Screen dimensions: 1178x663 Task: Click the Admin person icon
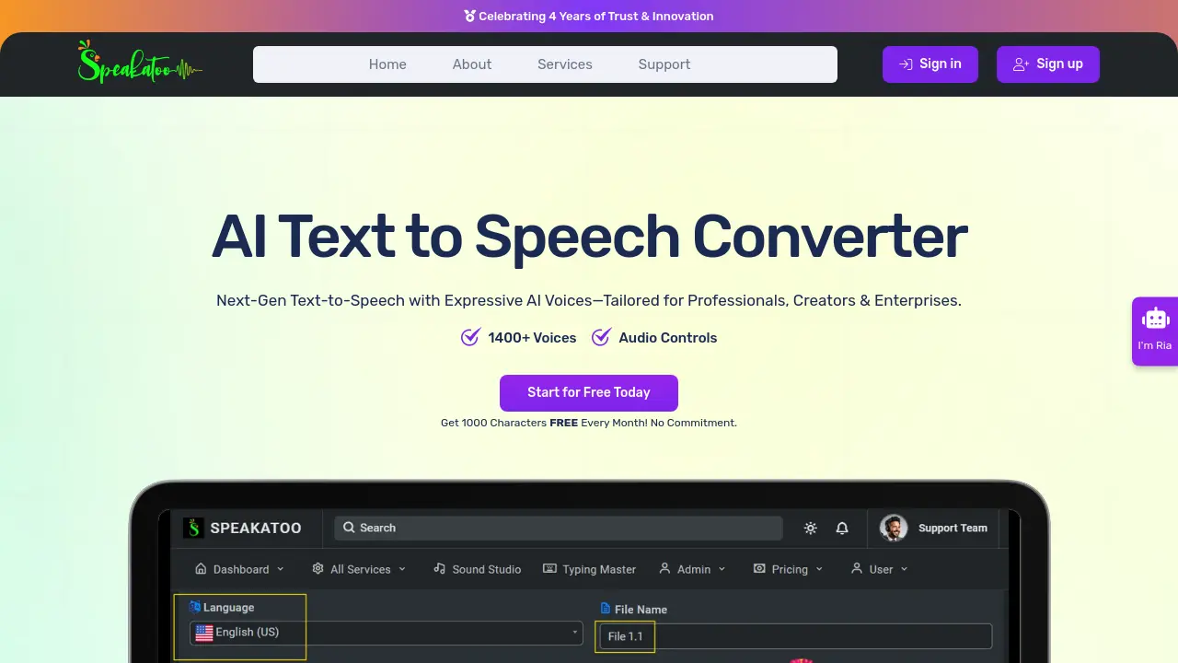(664, 569)
